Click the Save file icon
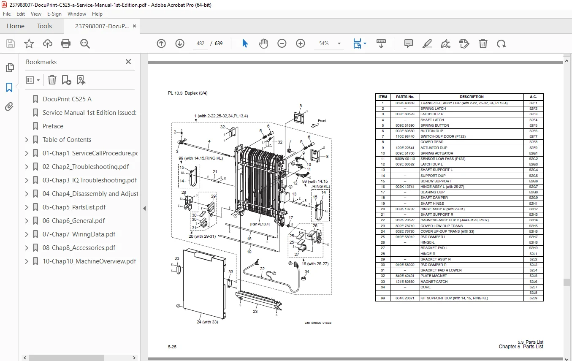This screenshot has width=572, height=361. coord(11,43)
